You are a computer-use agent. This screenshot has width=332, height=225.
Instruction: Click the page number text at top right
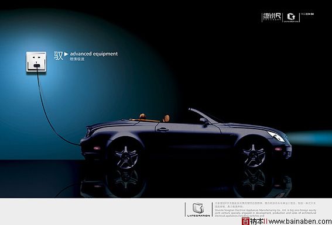307,14
